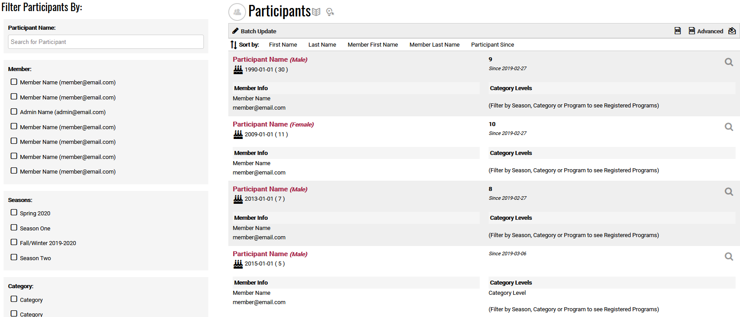Screen dimensions: 740x317
Task: Sort participants by Last Name
Action: [322, 44]
